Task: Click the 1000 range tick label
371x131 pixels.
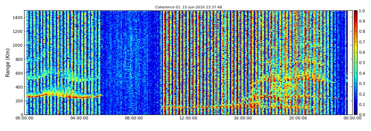Action: point(18,45)
